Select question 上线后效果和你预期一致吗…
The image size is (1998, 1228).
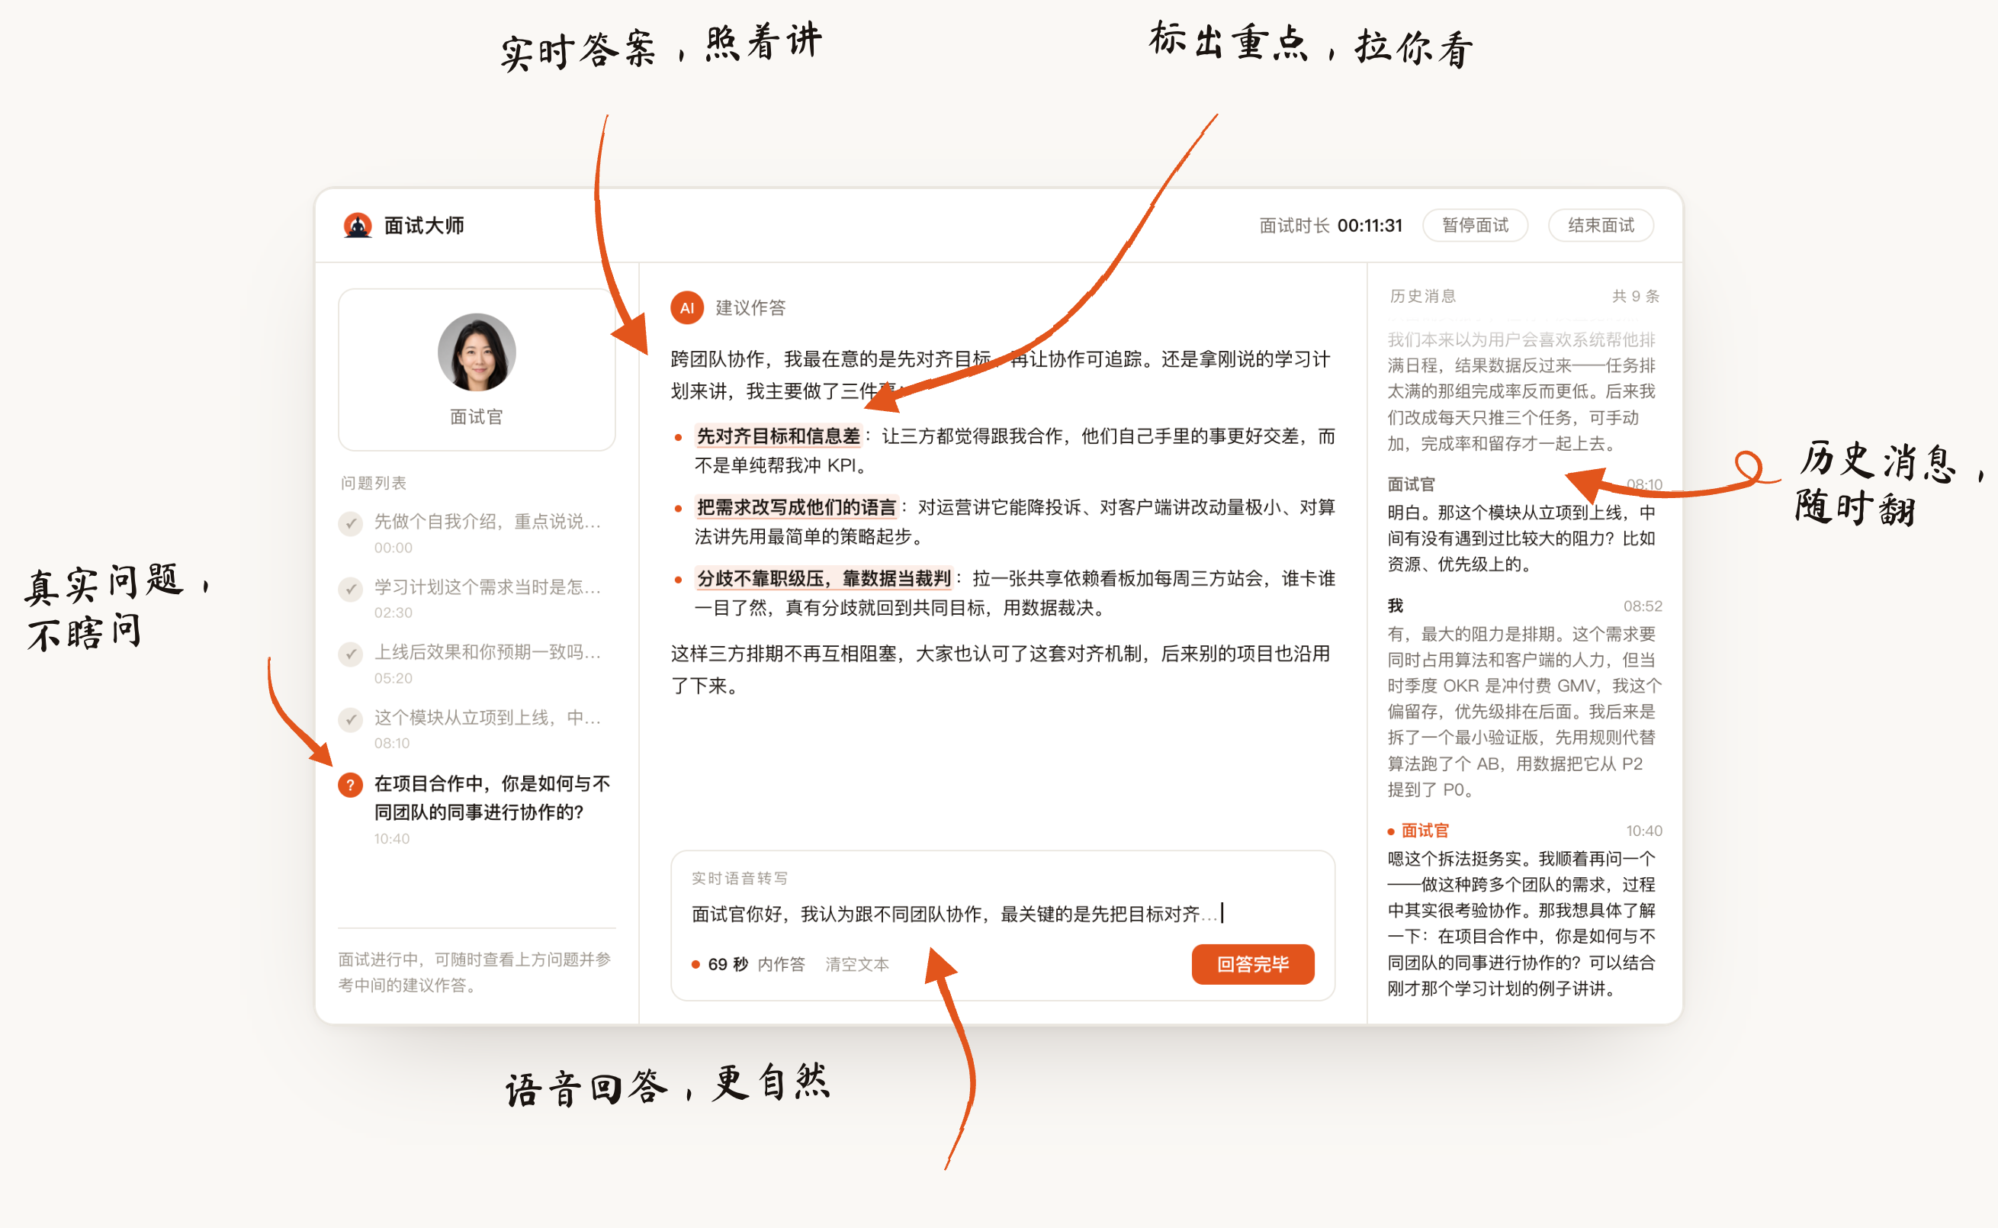point(487,652)
